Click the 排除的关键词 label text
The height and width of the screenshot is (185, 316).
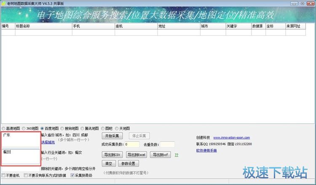(68, 169)
